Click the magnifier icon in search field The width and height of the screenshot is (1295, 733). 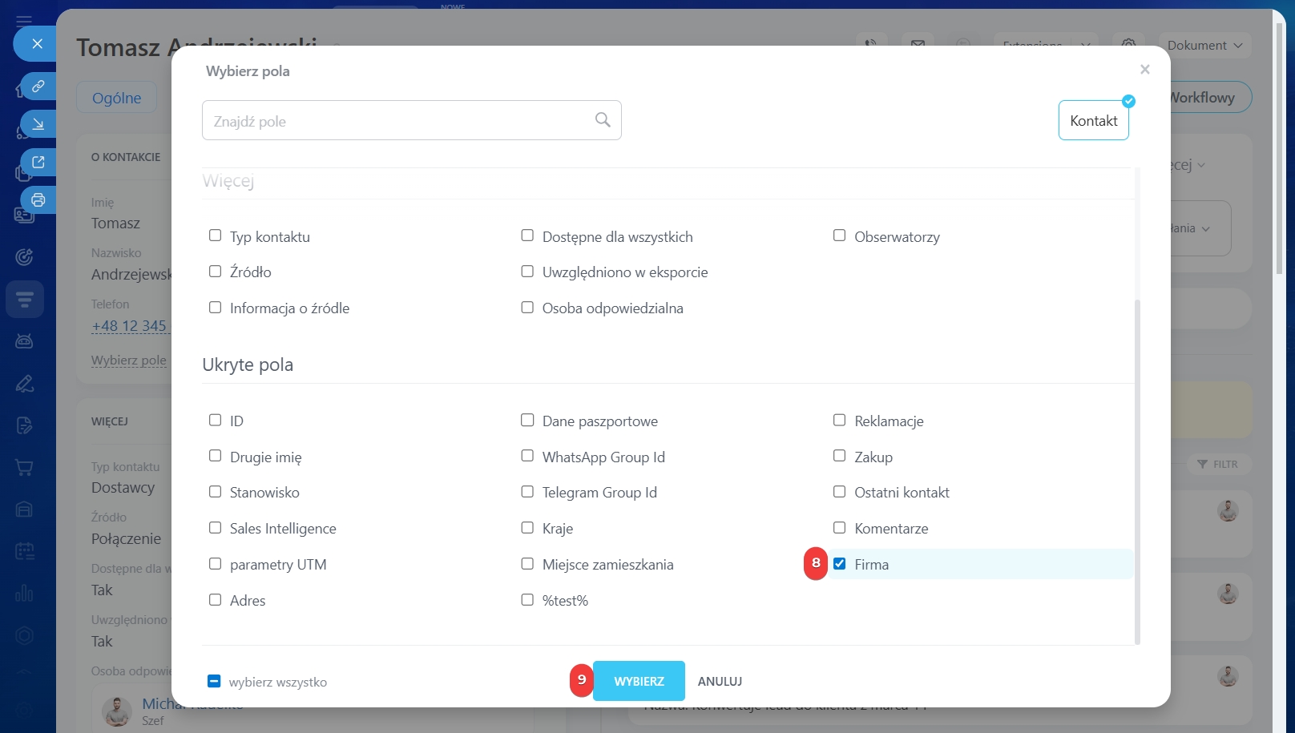tap(603, 120)
